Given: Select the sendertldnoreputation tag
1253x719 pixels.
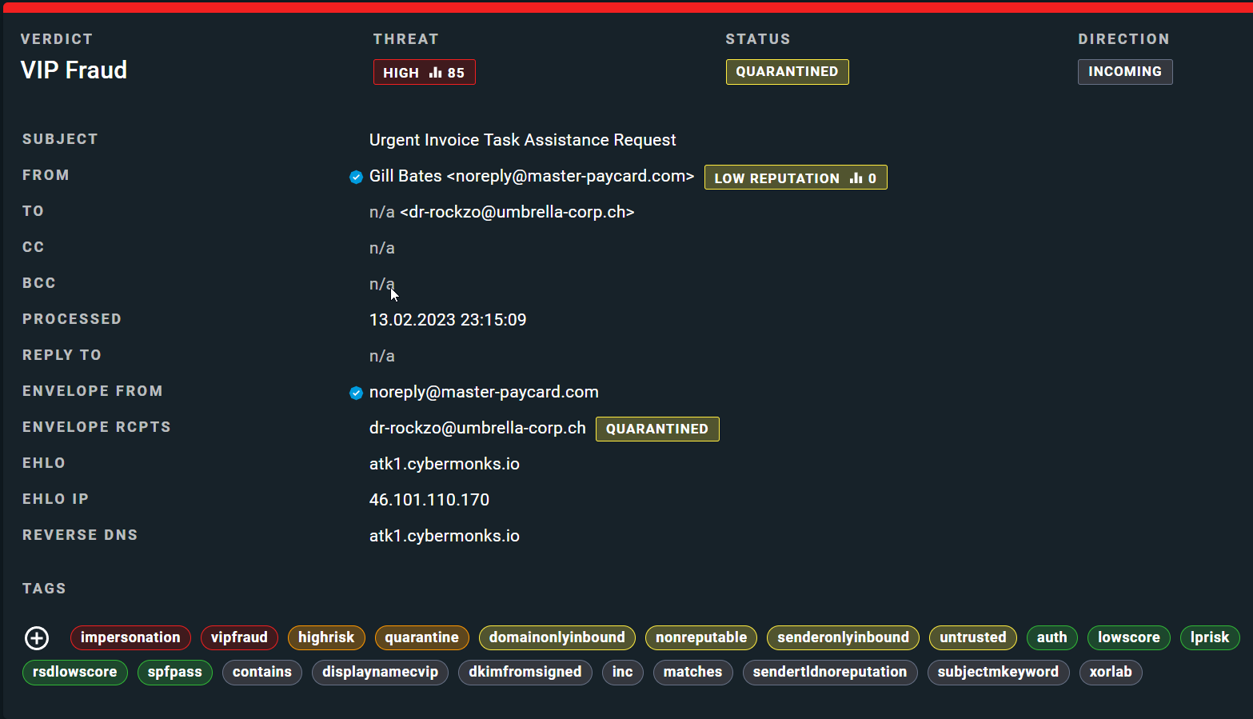Looking at the screenshot, I should coord(830,672).
